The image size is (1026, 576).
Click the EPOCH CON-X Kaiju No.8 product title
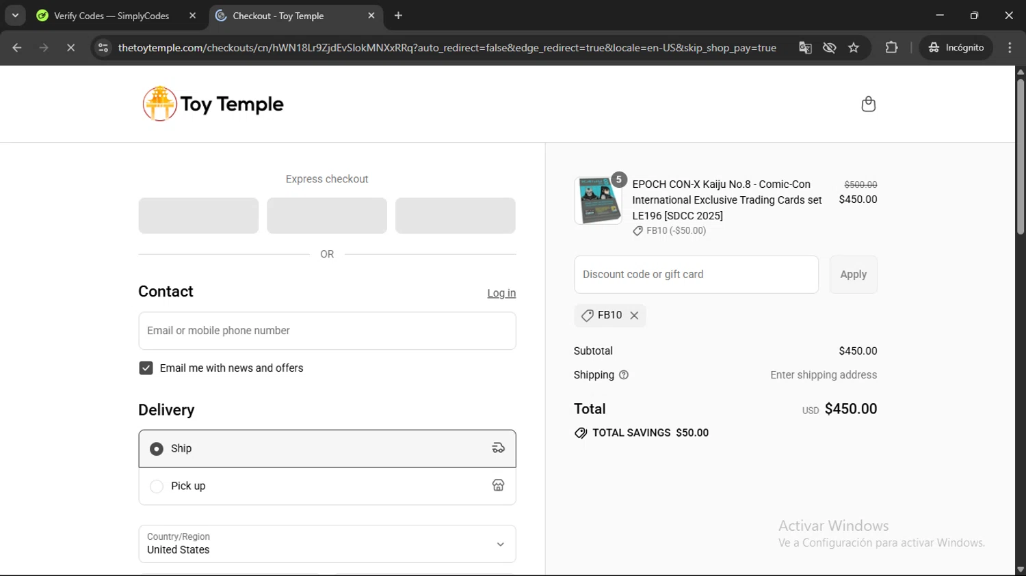[x=727, y=200]
